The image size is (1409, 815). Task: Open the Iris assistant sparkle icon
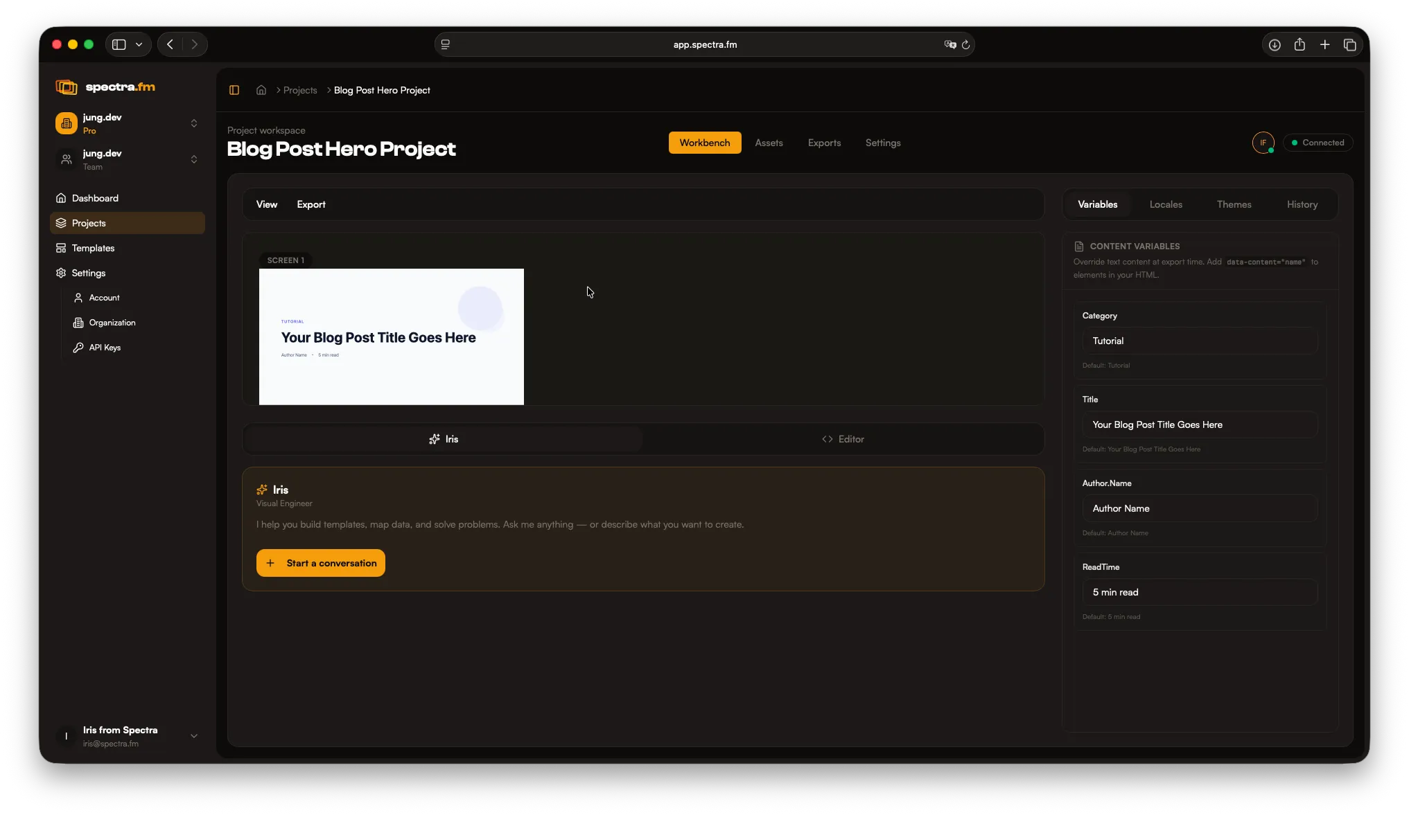pyautogui.click(x=434, y=439)
